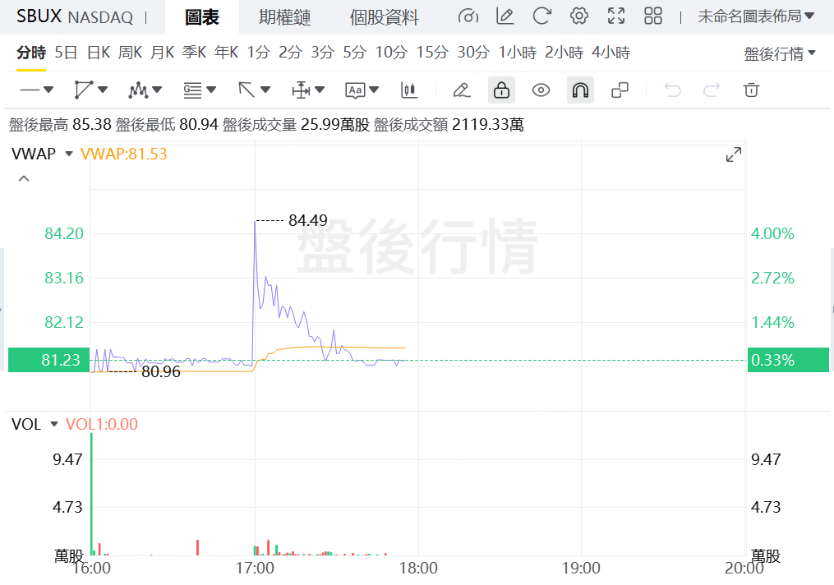Select the measure range tool
This screenshot has height=585, width=834.
click(x=301, y=90)
